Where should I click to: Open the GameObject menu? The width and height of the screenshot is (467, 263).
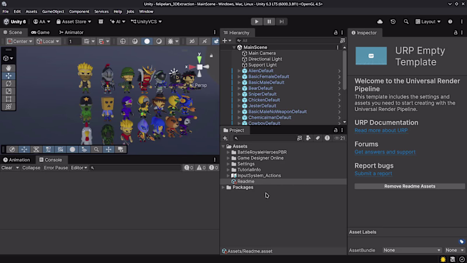tap(53, 11)
